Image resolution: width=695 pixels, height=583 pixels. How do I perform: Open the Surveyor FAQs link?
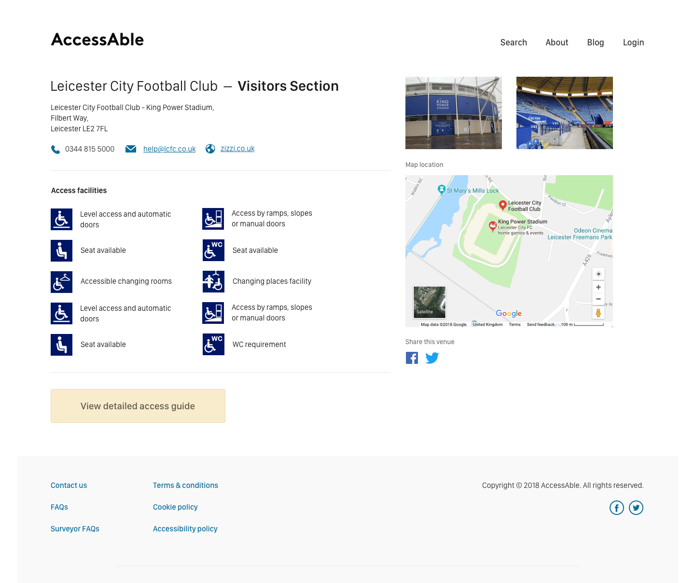click(x=75, y=529)
